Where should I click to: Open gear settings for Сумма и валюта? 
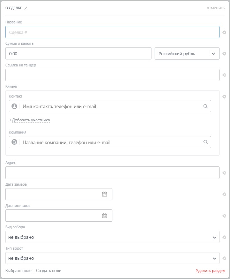coord(224,53)
